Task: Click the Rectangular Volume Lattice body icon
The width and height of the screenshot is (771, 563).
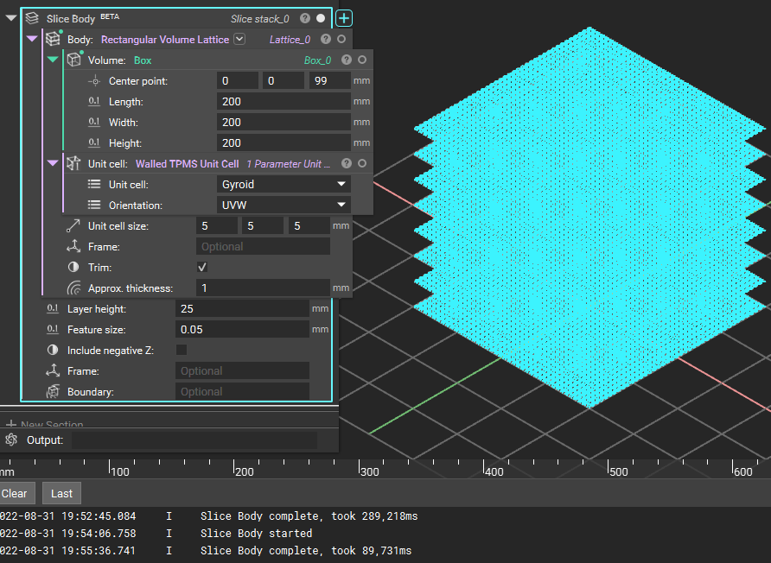Action: point(54,39)
